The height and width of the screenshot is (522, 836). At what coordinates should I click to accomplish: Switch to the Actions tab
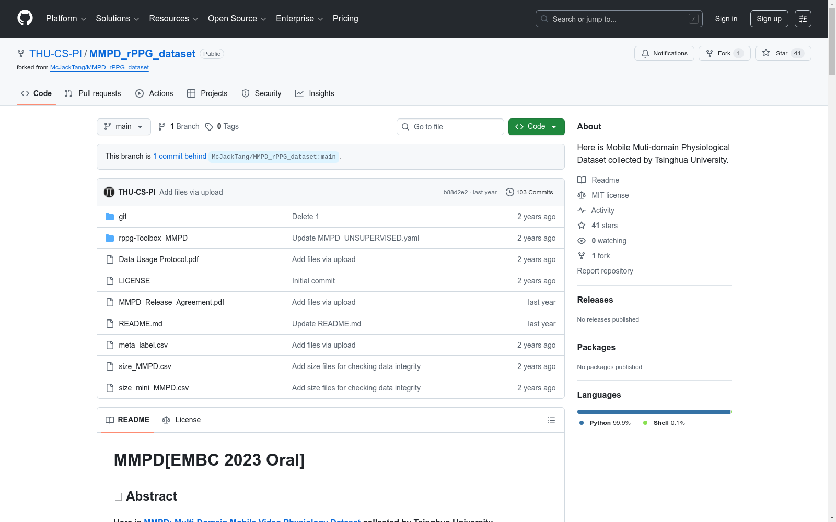tap(154, 93)
